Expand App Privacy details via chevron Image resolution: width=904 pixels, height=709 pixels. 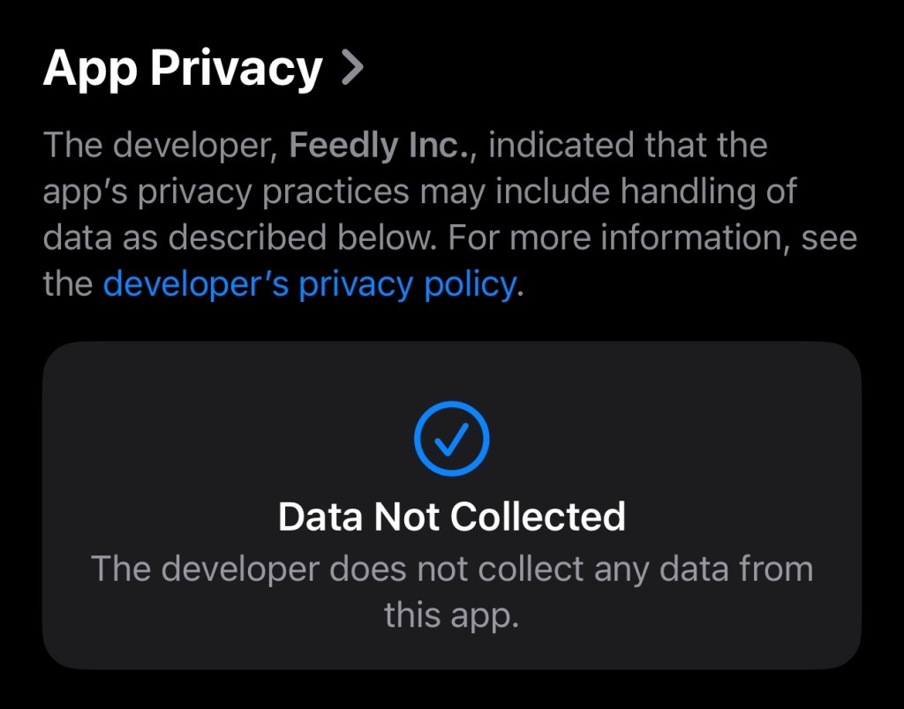pos(352,68)
